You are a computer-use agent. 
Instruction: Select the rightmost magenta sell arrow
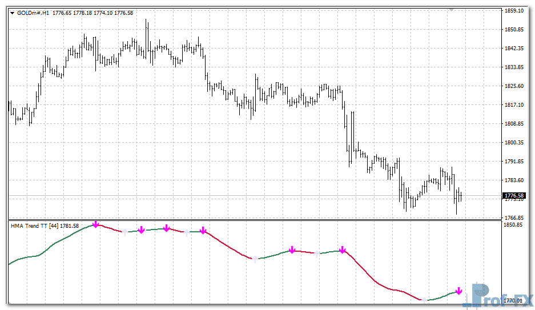458,291
